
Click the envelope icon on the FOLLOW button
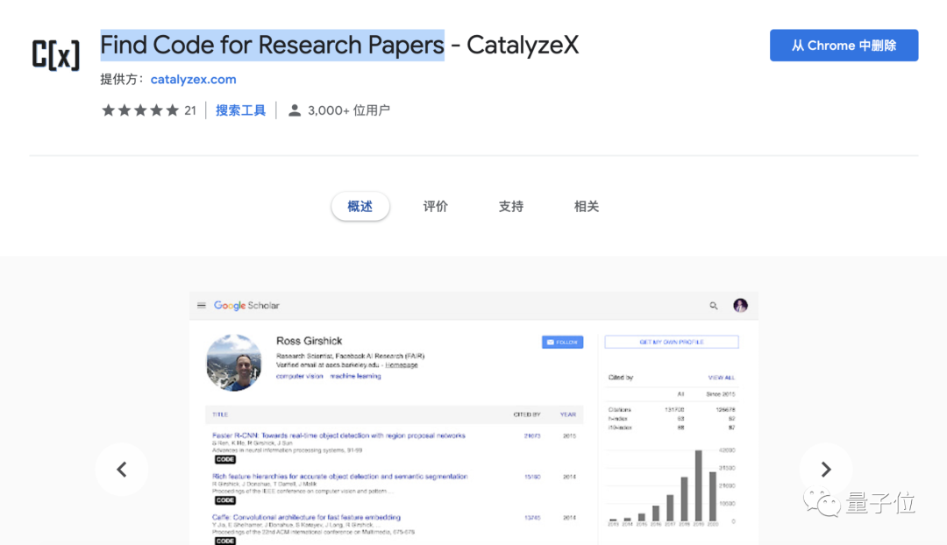[x=550, y=342]
